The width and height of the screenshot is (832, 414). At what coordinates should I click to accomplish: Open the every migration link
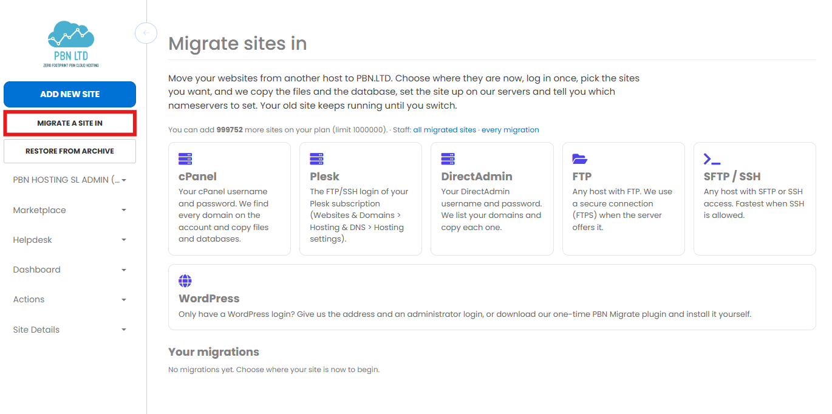pyautogui.click(x=510, y=130)
